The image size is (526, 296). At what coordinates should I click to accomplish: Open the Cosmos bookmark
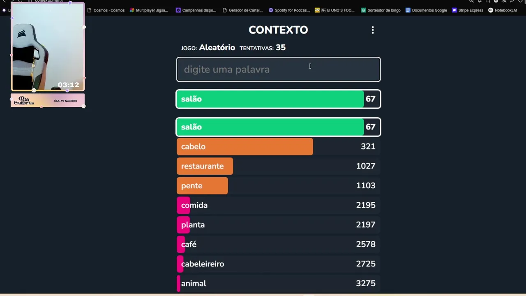[106, 10]
